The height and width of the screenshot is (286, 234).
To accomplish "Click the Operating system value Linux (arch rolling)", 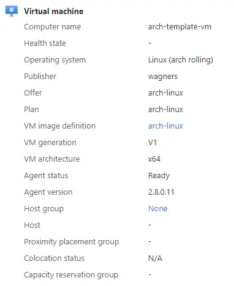I will tap(181, 60).
